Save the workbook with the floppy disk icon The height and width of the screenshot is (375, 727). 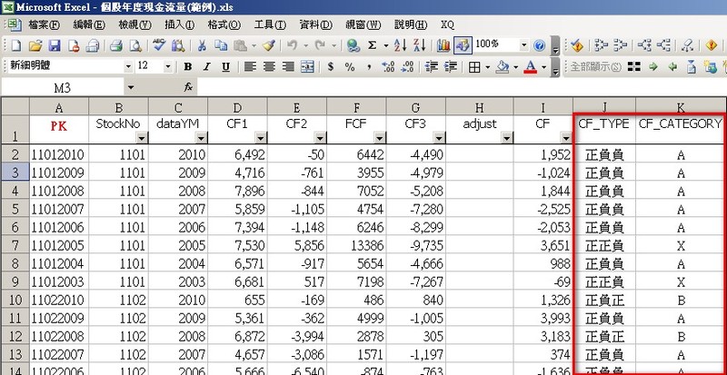55,45
